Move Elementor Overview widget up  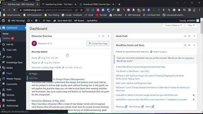99,36
